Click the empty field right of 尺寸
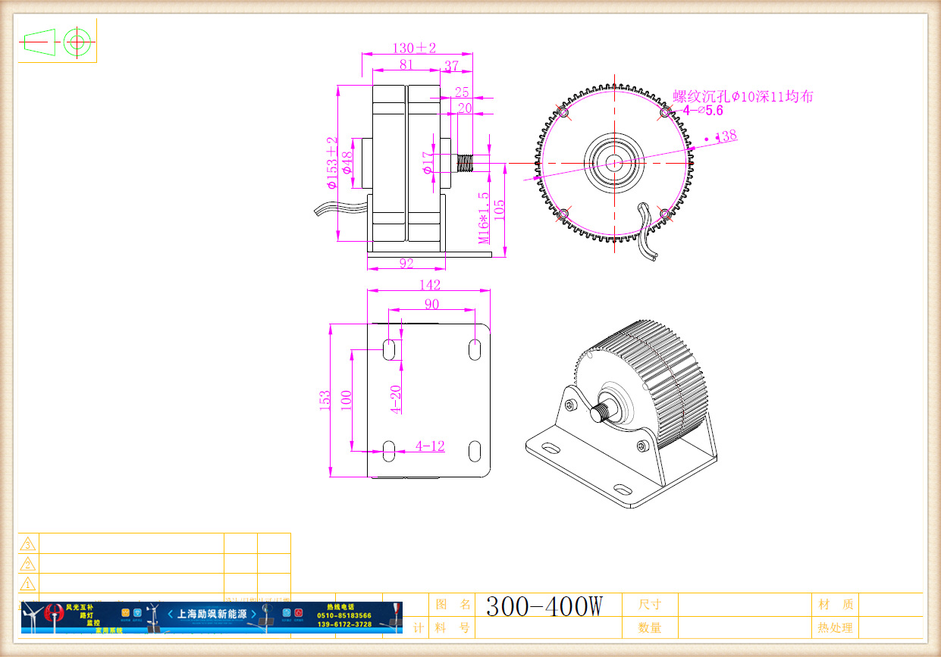This screenshot has height=657, width=941. click(x=743, y=605)
